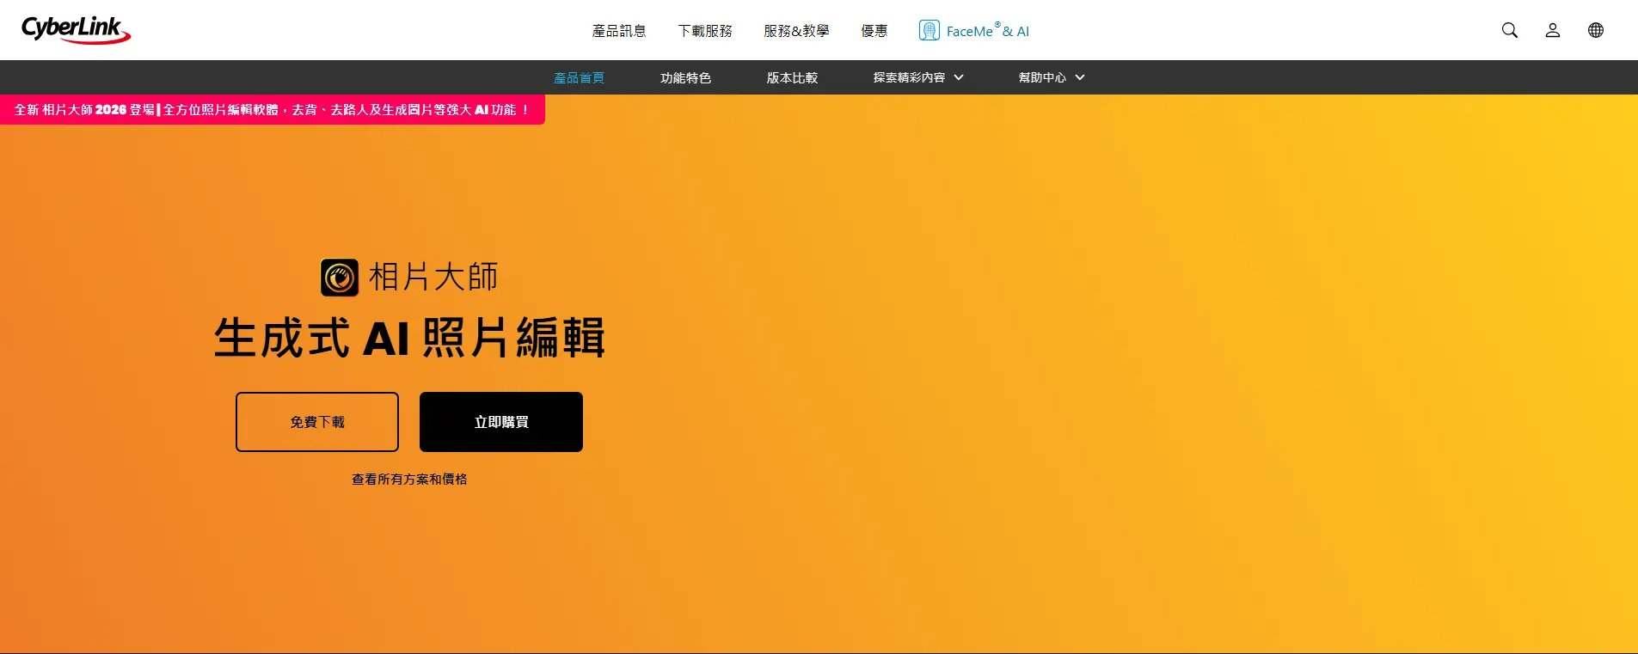The width and height of the screenshot is (1638, 654).
Task: Select the 功能特色 tab
Action: [x=685, y=77]
